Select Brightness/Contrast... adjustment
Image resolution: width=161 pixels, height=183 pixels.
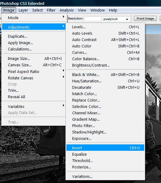pos(105,65)
